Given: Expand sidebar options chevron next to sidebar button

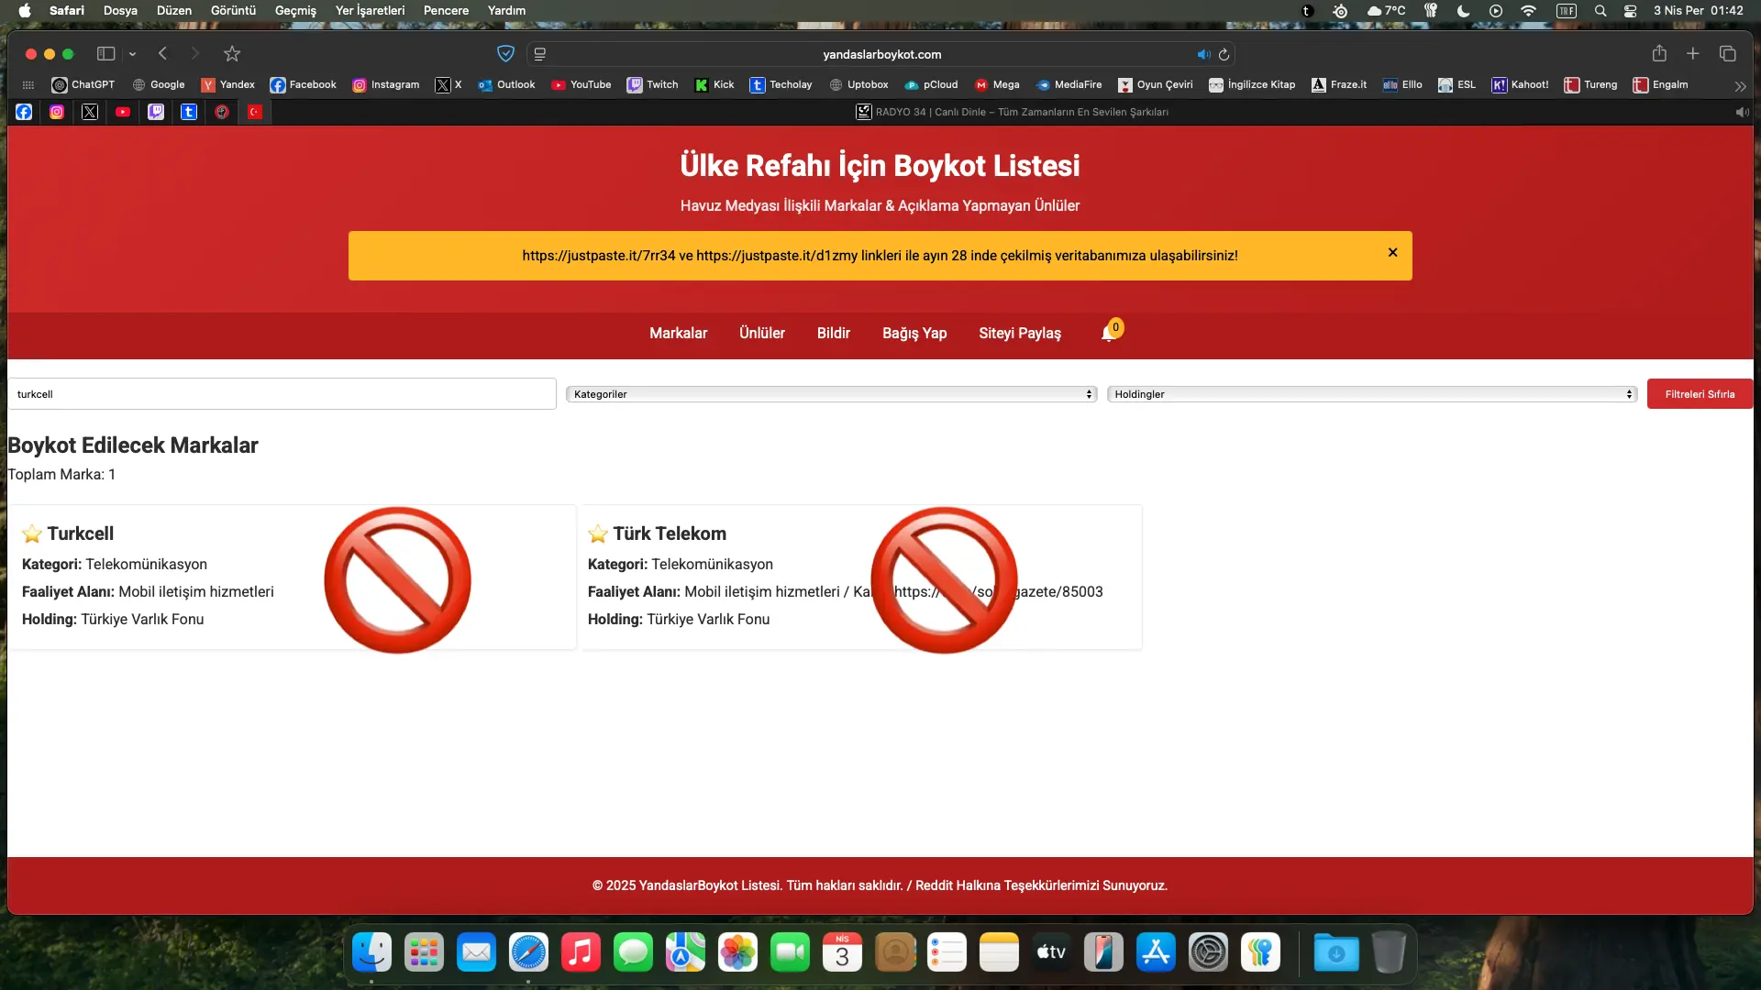Looking at the screenshot, I should tap(132, 54).
